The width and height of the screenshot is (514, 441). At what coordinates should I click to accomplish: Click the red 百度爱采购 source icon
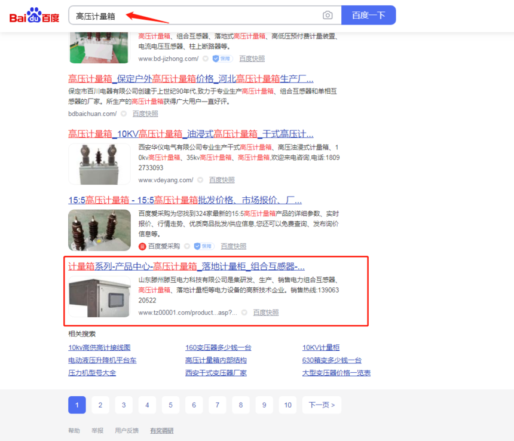click(142, 246)
